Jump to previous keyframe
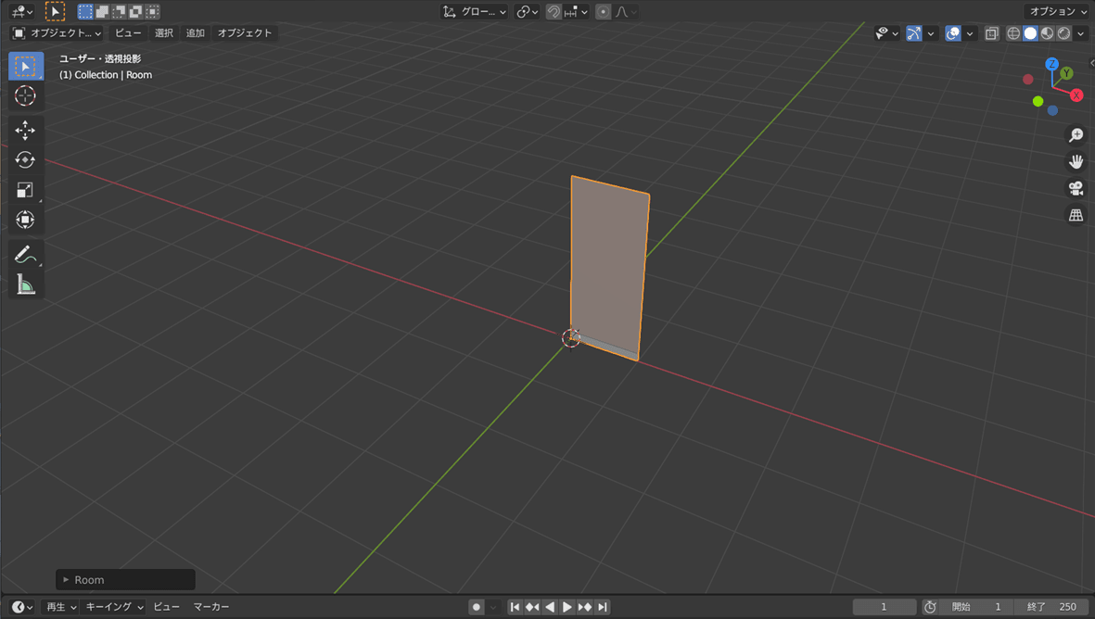 (532, 607)
